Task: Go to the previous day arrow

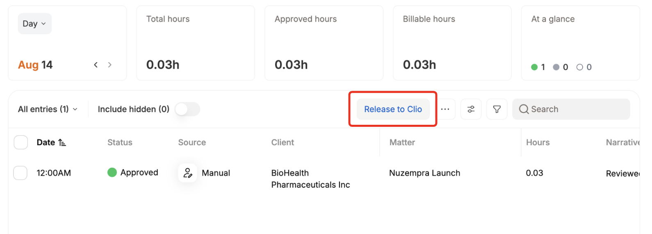Action: (x=96, y=65)
